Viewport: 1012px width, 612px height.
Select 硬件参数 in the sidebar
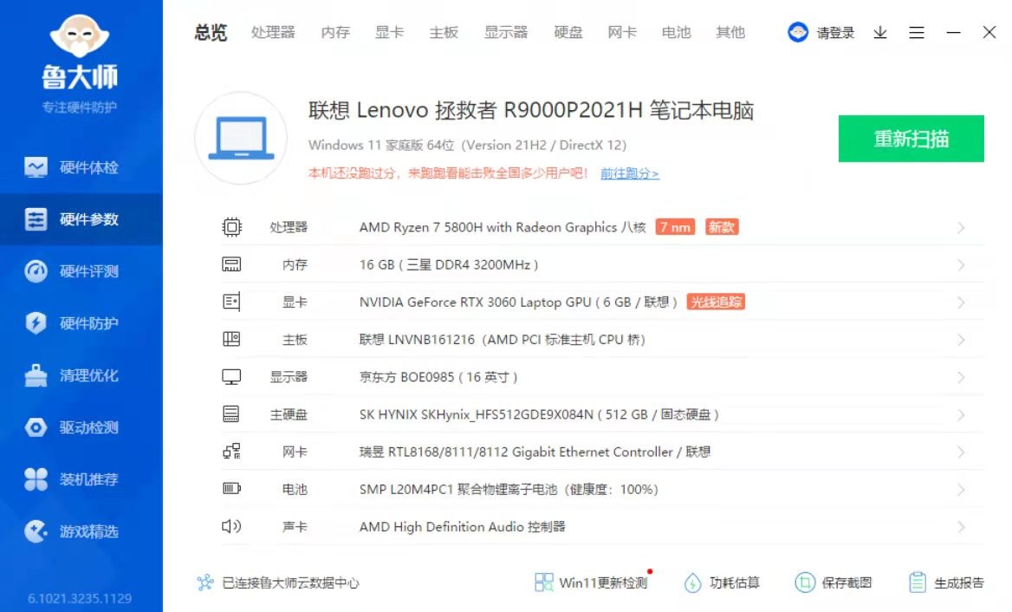tap(81, 219)
